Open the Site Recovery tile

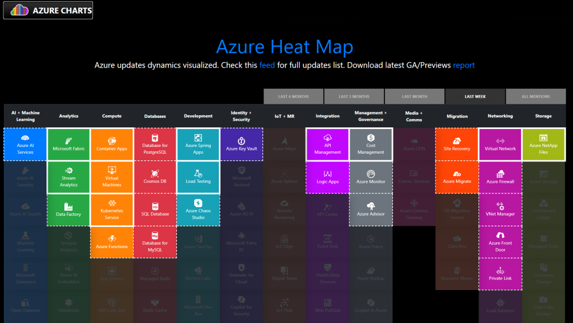click(x=457, y=145)
